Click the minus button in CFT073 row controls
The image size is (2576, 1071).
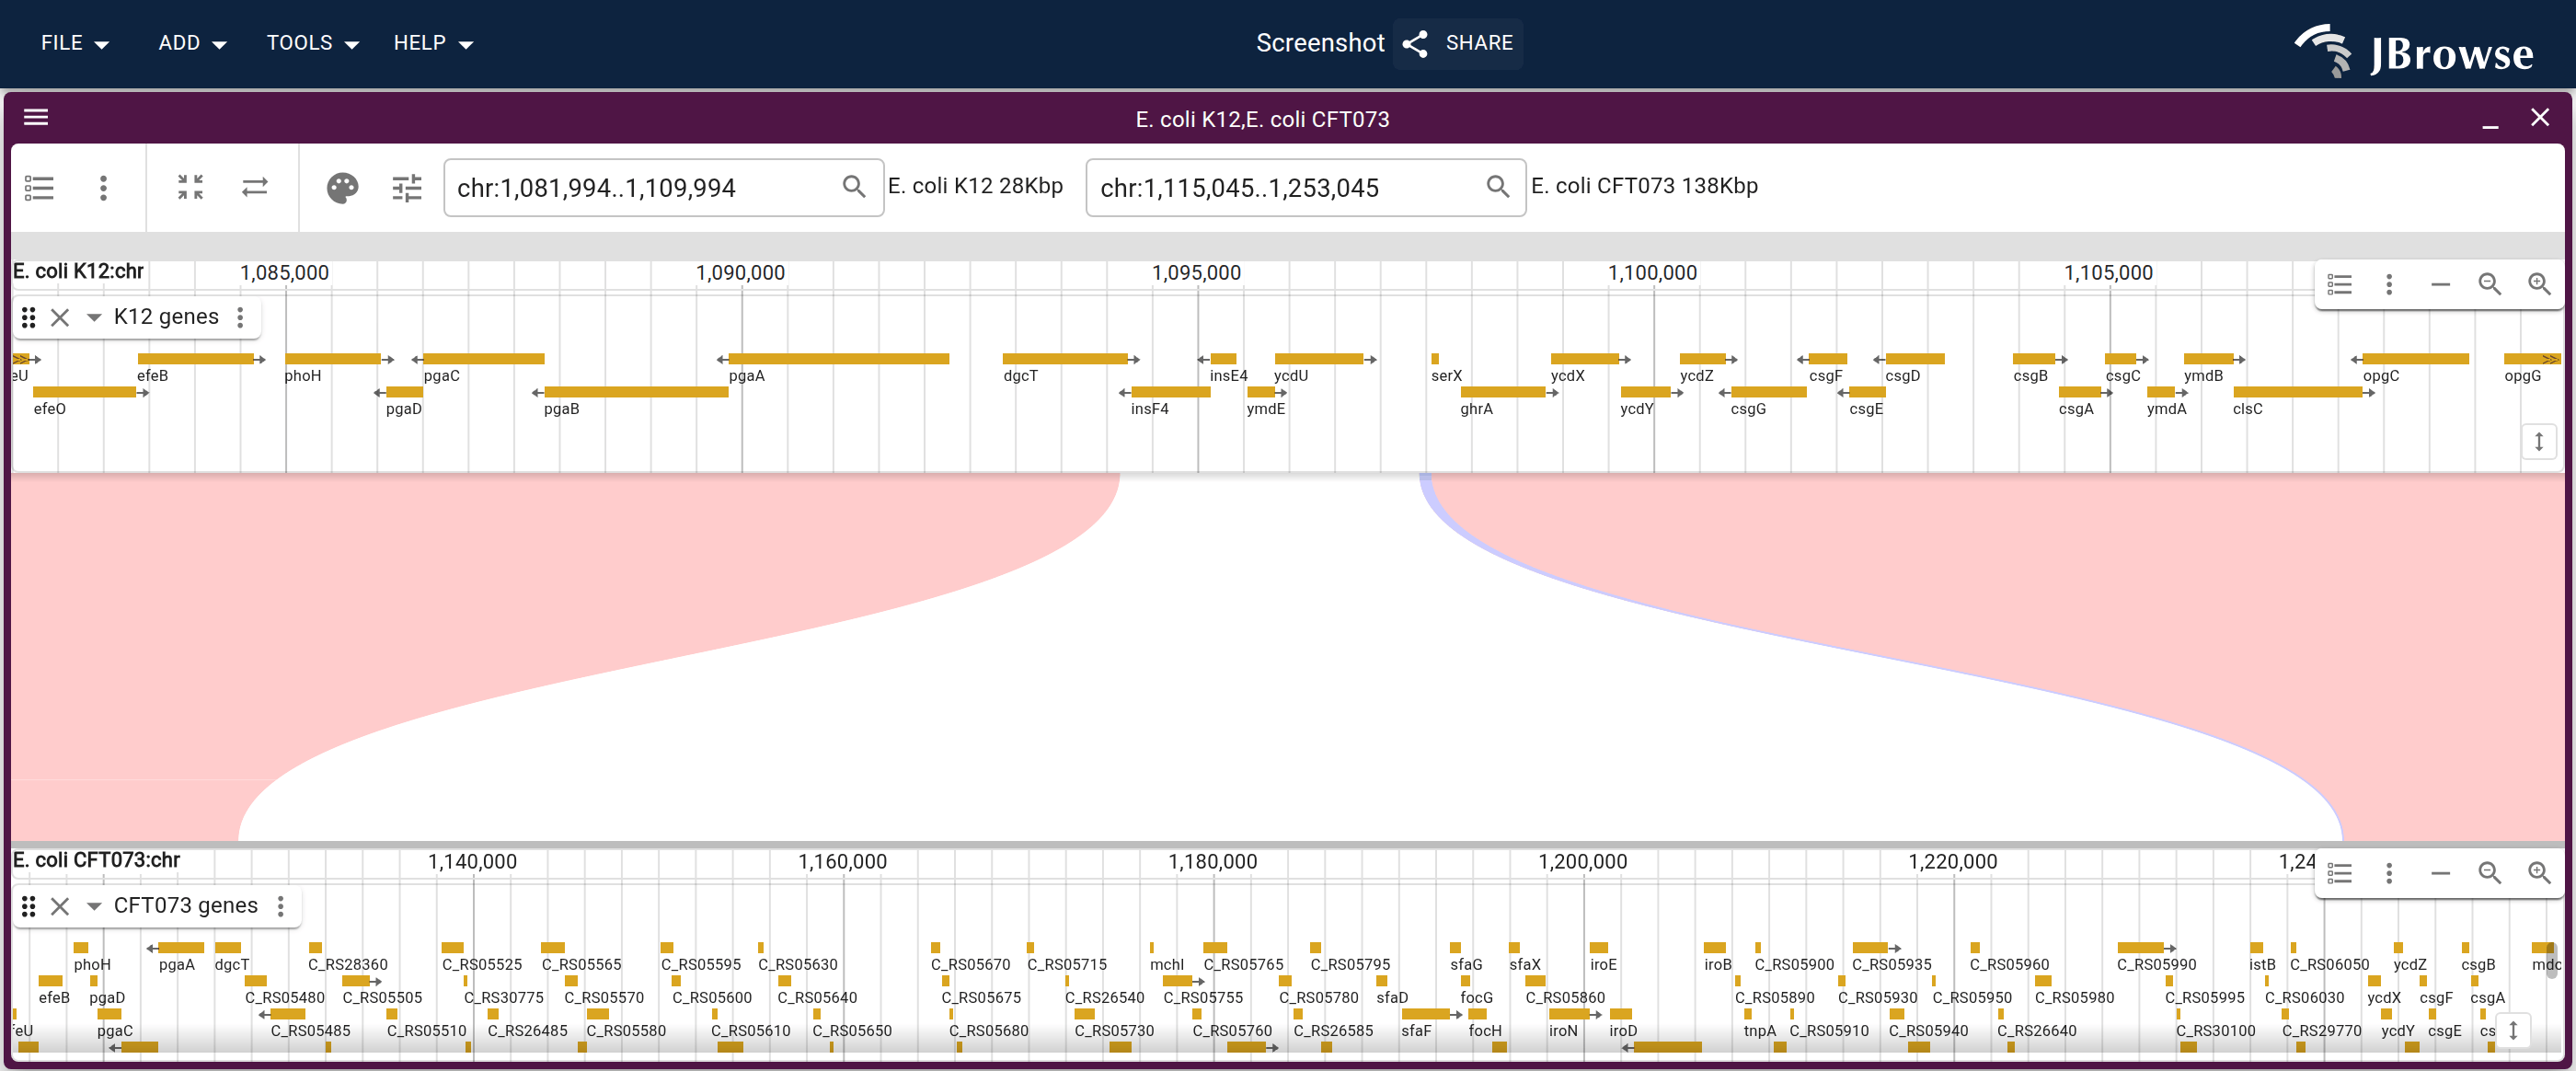(x=2440, y=874)
